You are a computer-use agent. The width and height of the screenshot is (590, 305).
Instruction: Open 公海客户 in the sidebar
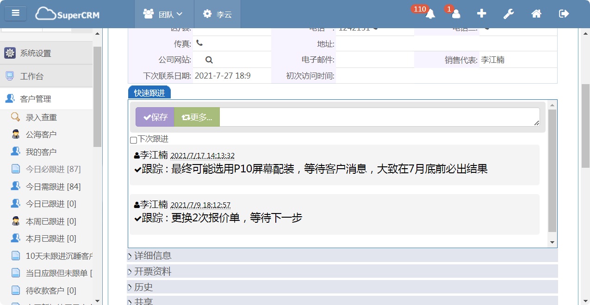(41, 134)
